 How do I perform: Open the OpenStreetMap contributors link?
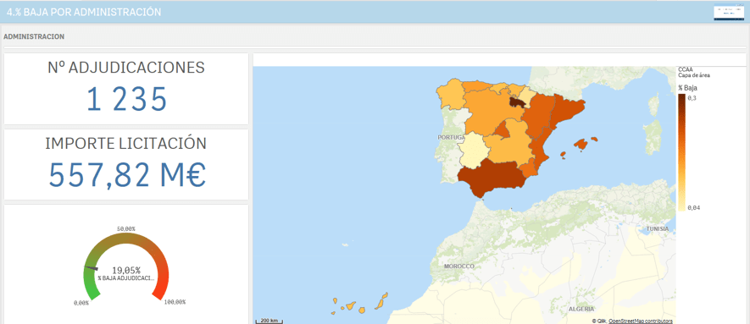click(641, 321)
